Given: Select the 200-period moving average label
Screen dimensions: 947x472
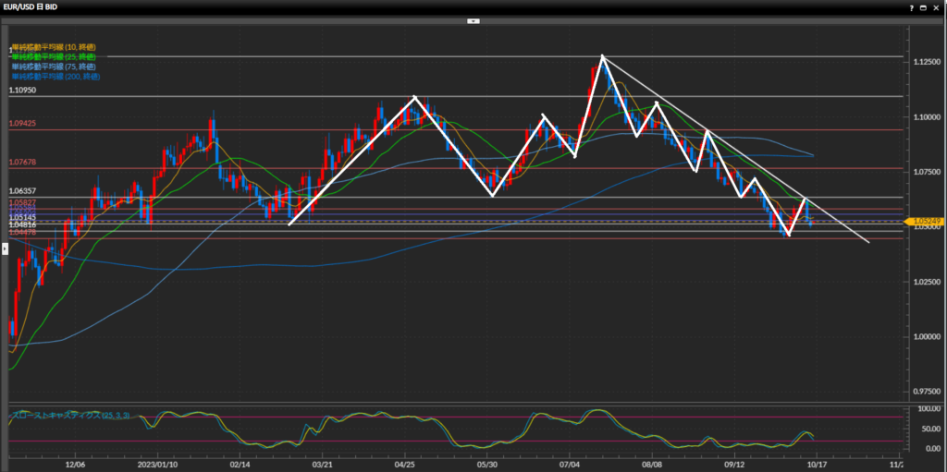Looking at the screenshot, I should pyautogui.click(x=55, y=76).
